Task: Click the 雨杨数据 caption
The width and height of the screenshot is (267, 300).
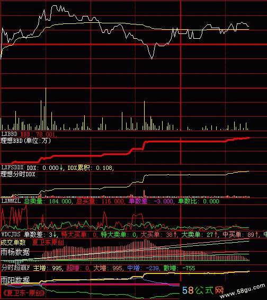Action: pos(15,252)
